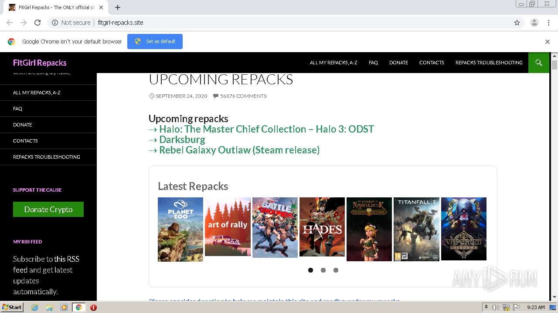Open the Chrome three-dot menu
This screenshot has width=558, height=313.
[548, 23]
